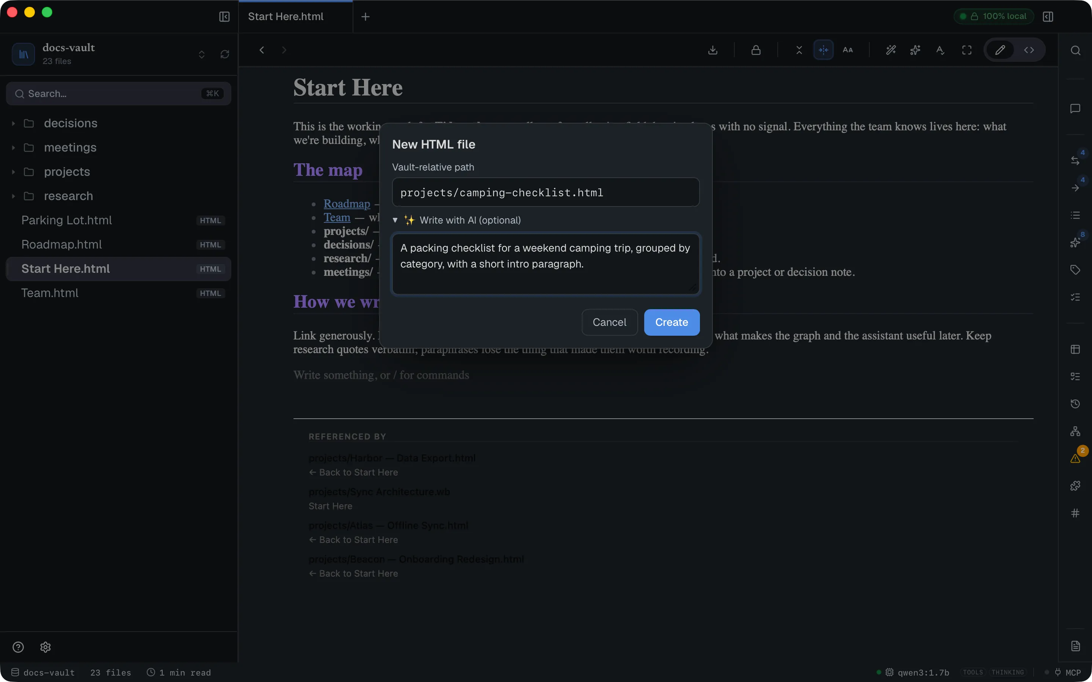The height and width of the screenshot is (682, 1092).
Task: Collapse the Write with AI section
Action: pos(456,220)
